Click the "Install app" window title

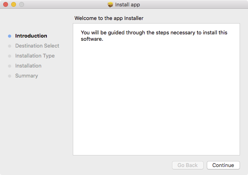point(127,5)
